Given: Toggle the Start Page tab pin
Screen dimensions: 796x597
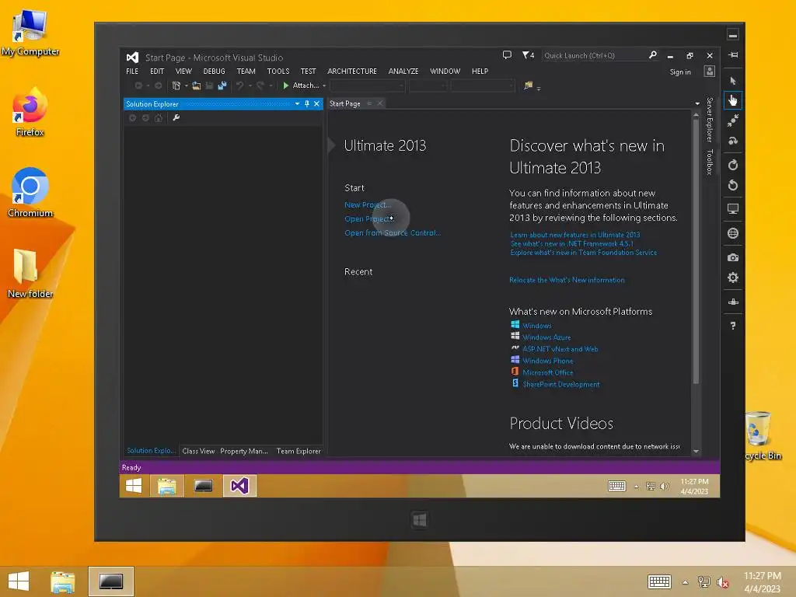Looking at the screenshot, I should 369,103.
